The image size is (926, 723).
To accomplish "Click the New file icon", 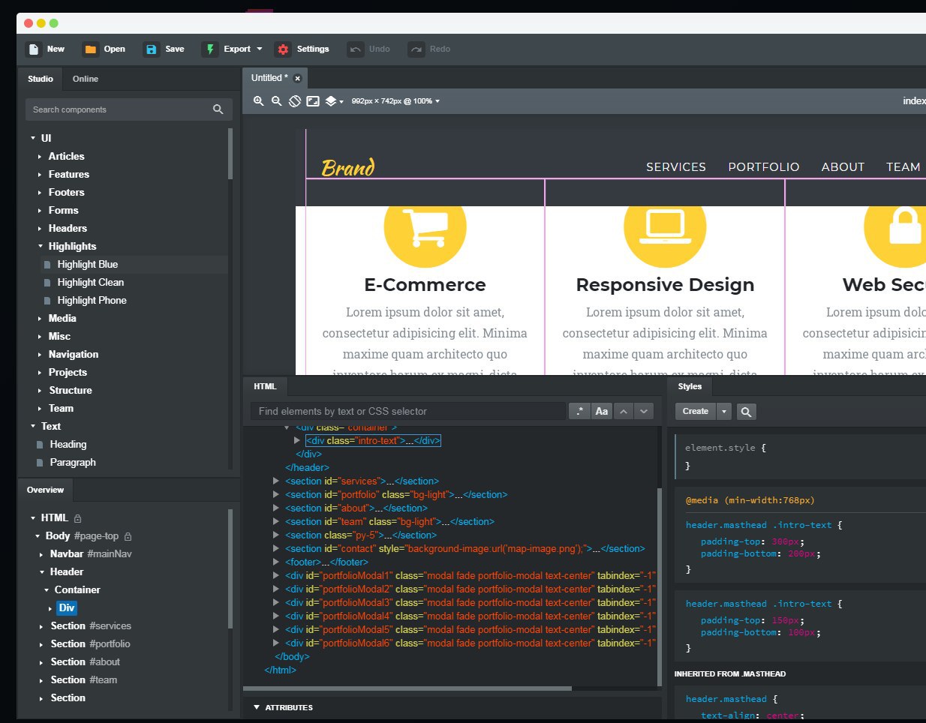I will [x=34, y=49].
